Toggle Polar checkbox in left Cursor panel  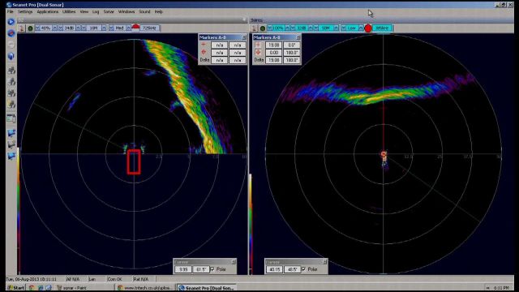click(212, 269)
